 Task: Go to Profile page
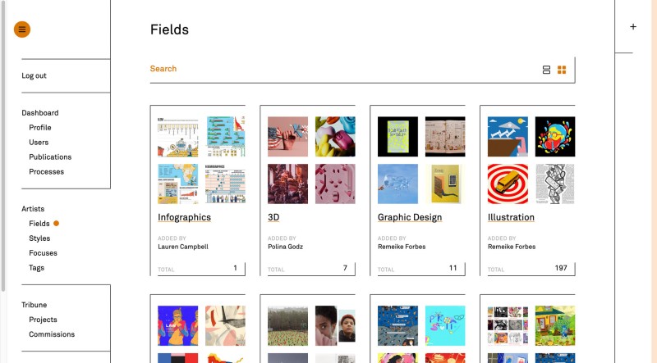(40, 128)
